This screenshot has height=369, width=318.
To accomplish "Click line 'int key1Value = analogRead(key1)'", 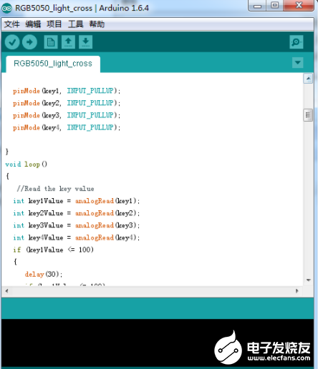I will (77, 201).
